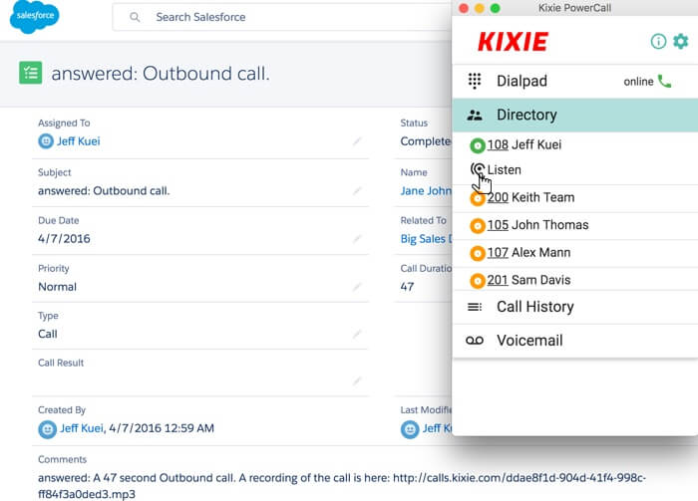The width and height of the screenshot is (698, 501).
Task: Click the search magnifier icon
Action: click(135, 17)
